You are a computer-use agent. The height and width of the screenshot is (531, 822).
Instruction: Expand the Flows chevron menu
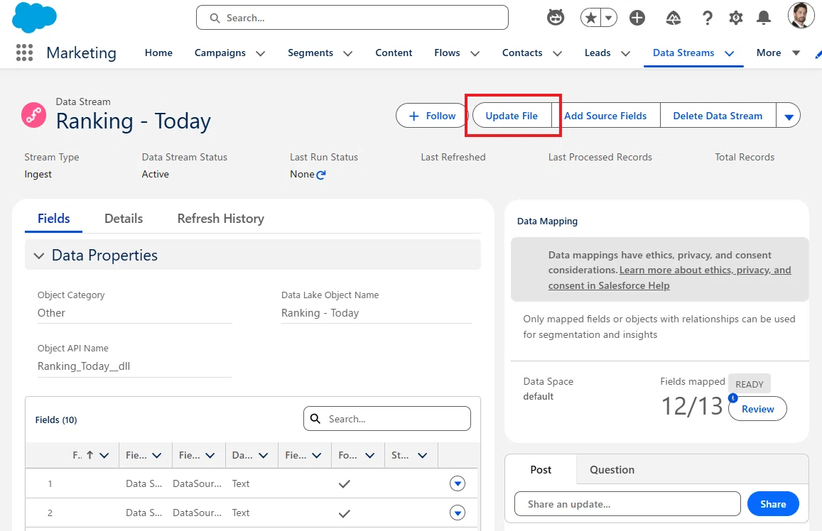click(475, 53)
